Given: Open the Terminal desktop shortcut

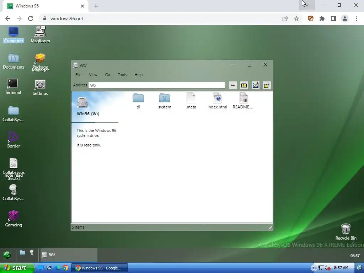Looking at the screenshot, I should click(13, 87).
